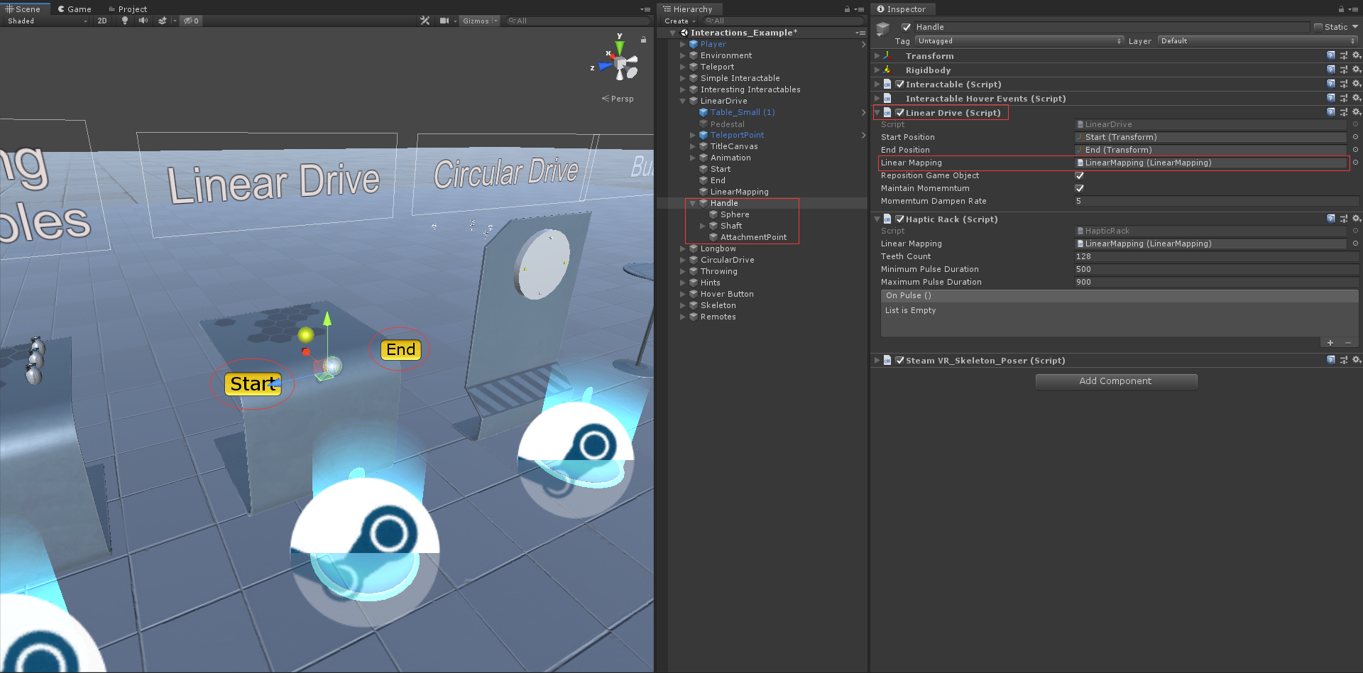The image size is (1363, 673).
Task: Open the Layer Default dropdown
Action: coord(1258,40)
